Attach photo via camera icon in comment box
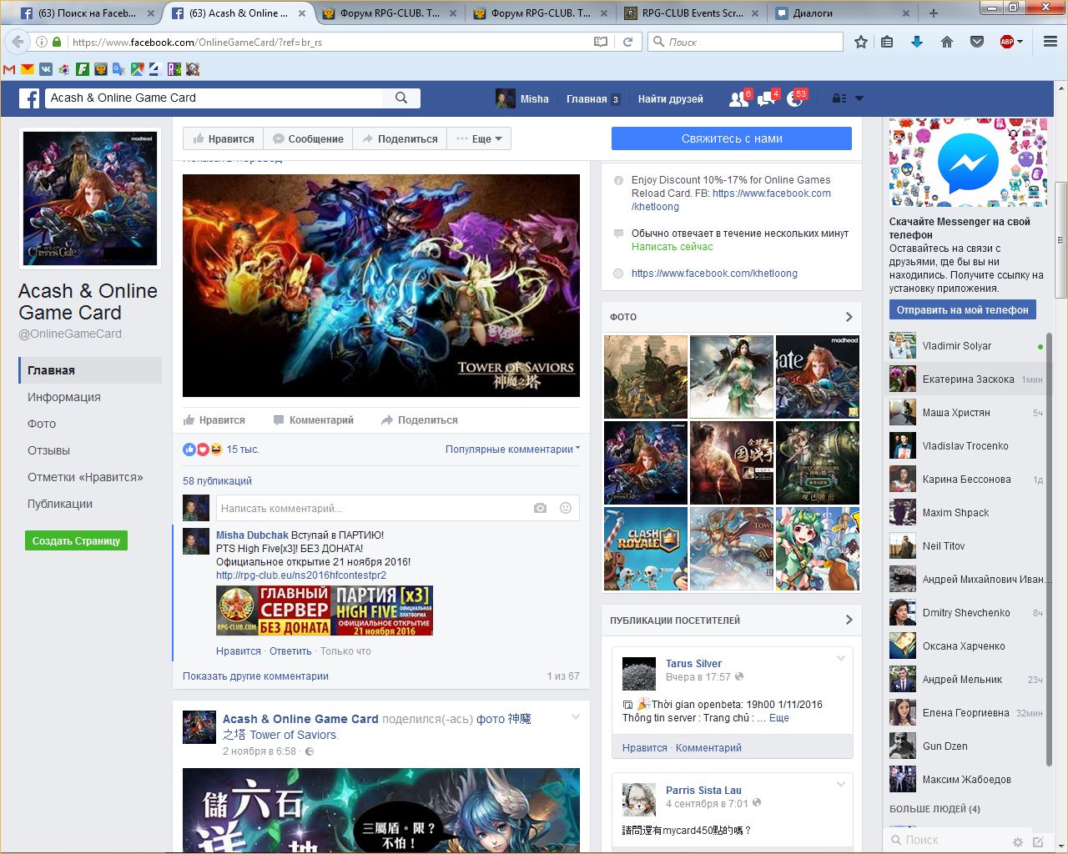This screenshot has width=1068, height=854. click(540, 508)
